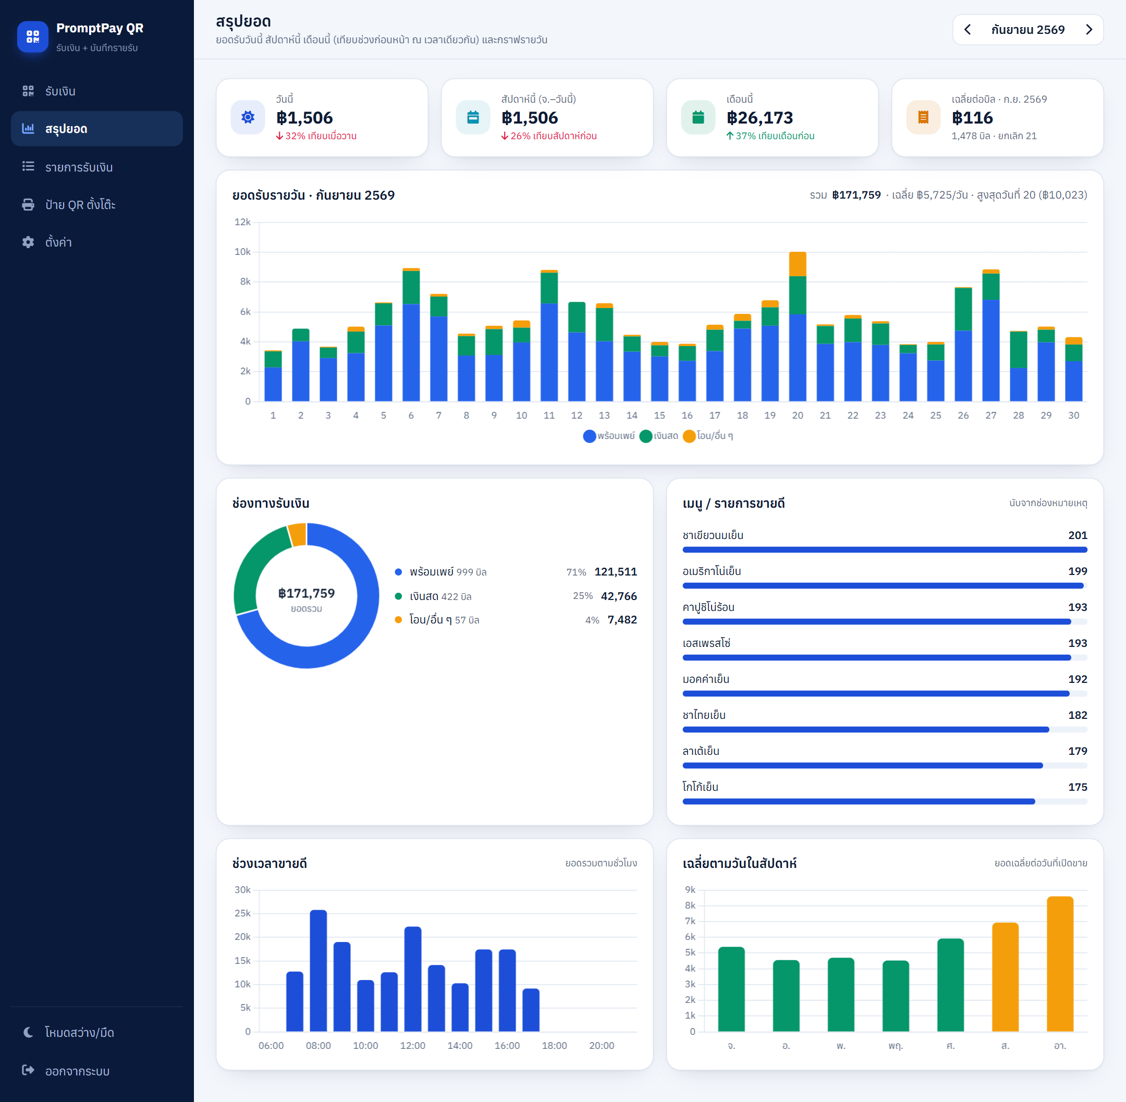This screenshot has height=1102, width=1126.
Task: Click the day 20 bar in daily chart
Action: pyautogui.click(x=797, y=326)
